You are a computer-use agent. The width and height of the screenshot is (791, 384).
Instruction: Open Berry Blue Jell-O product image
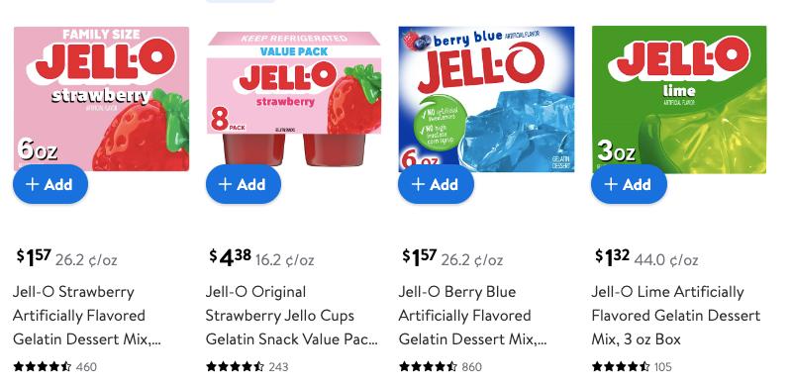click(486, 99)
